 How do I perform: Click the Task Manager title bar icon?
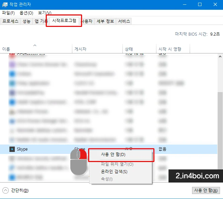(x=5, y=4)
